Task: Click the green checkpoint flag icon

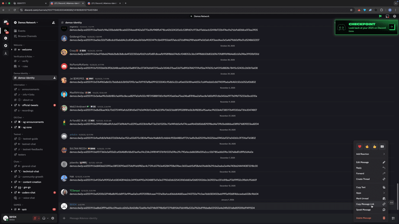Action: click(380, 16)
